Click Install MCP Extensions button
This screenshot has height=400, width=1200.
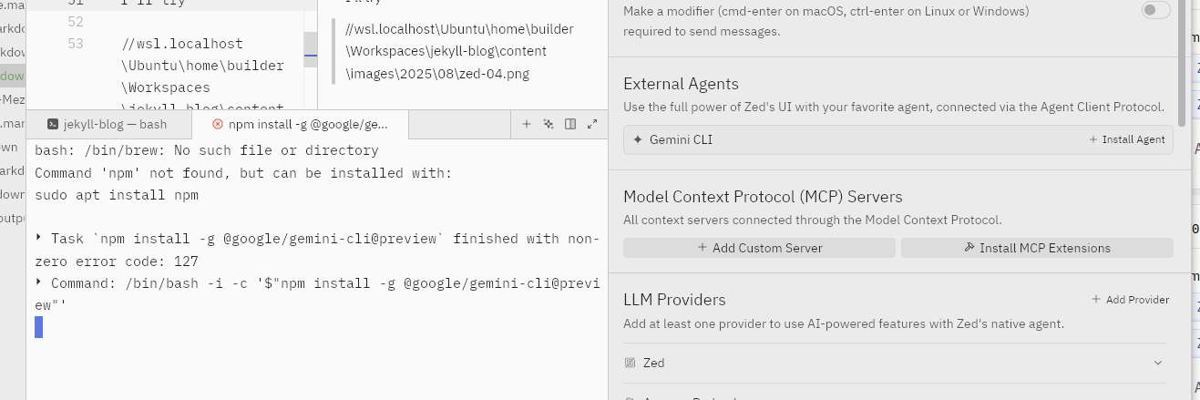pos(1037,248)
